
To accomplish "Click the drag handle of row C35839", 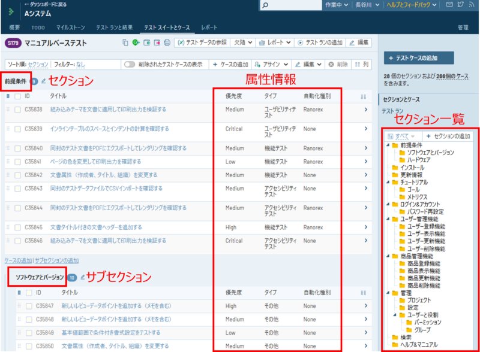I will point(8,129).
